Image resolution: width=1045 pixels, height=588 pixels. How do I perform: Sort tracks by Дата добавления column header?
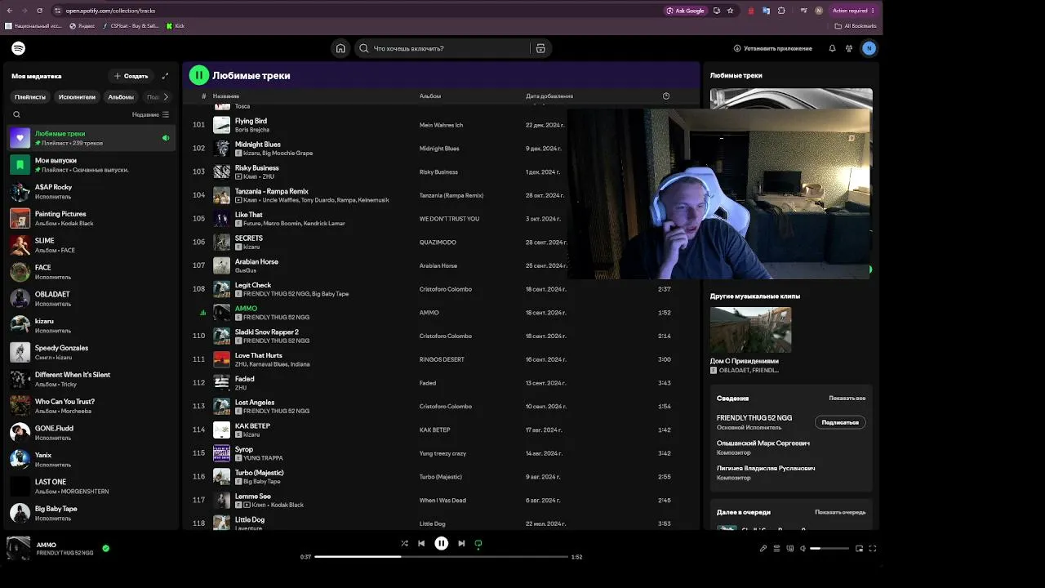click(549, 96)
